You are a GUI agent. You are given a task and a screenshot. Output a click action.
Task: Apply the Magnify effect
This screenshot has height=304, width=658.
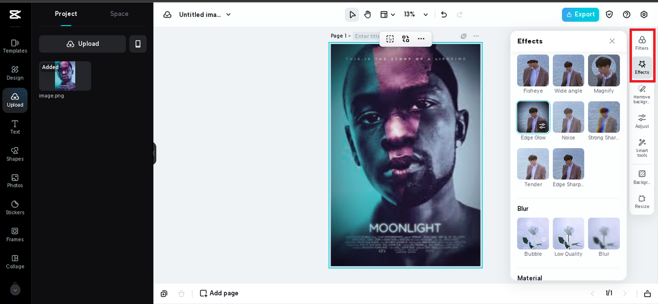click(604, 70)
